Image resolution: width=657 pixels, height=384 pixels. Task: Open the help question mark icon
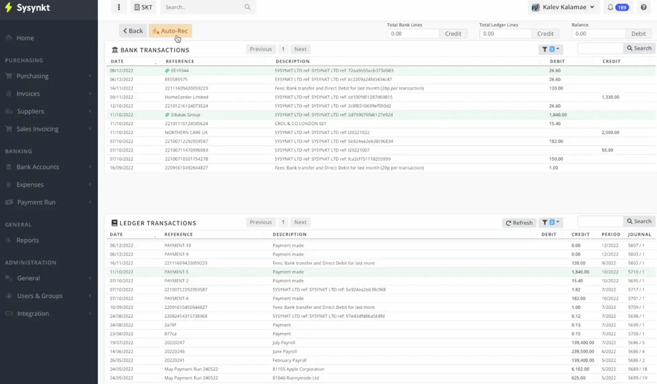[643, 7]
